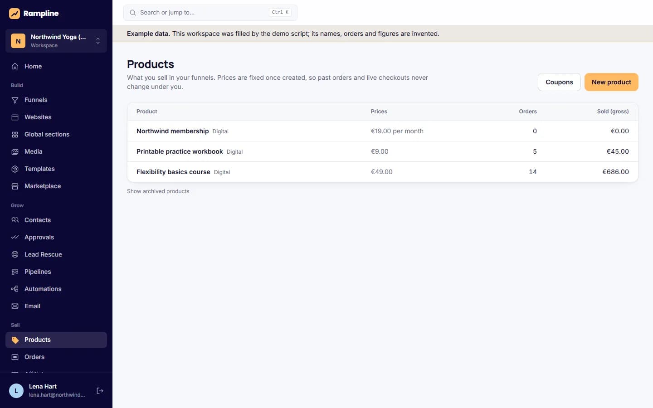Click the Prices column header

pyautogui.click(x=379, y=112)
